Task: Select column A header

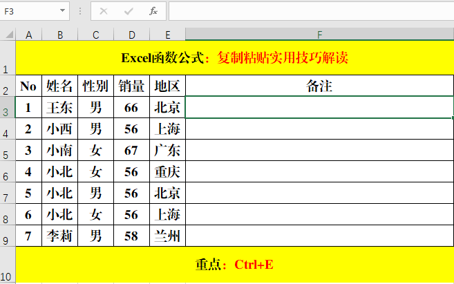Action: tap(28, 35)
